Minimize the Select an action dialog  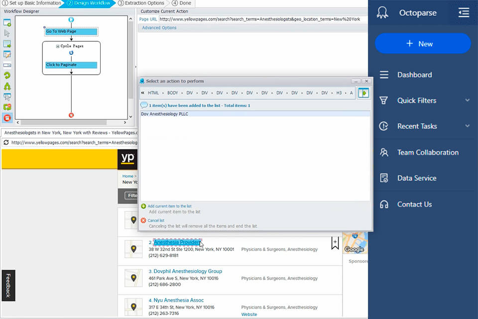coord(356,81)
